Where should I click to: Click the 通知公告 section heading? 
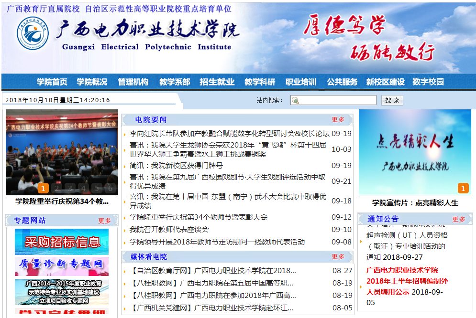(383, 219)
